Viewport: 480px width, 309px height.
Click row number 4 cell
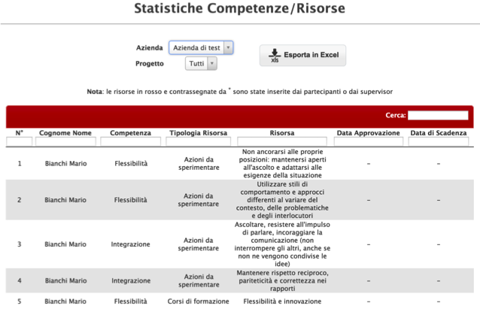(x=20, y=281)
